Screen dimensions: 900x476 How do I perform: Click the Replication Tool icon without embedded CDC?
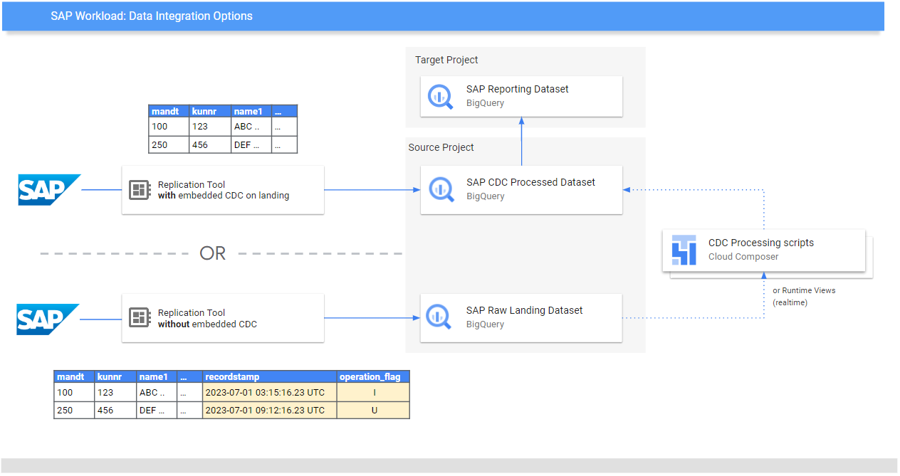[x=140, y=317]
